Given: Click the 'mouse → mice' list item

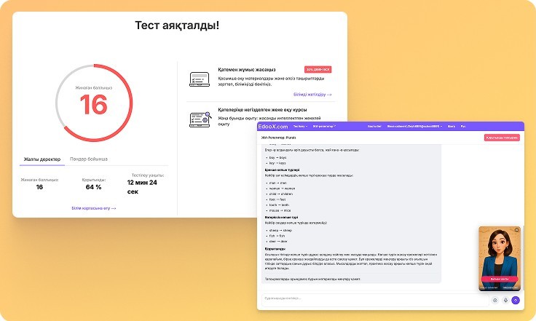Looking at the screenshot, I should (x=280, y=210).
